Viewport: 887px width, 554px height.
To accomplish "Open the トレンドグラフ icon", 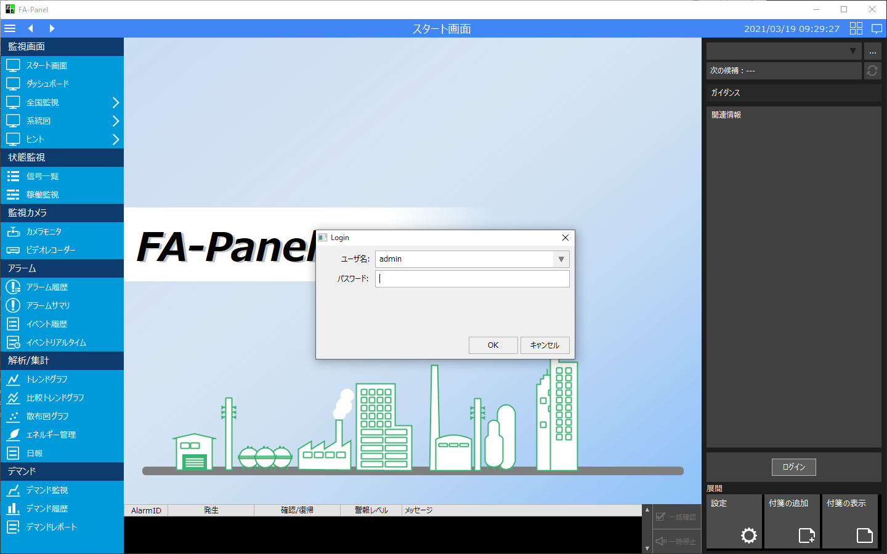I will [x=13, y=379].
